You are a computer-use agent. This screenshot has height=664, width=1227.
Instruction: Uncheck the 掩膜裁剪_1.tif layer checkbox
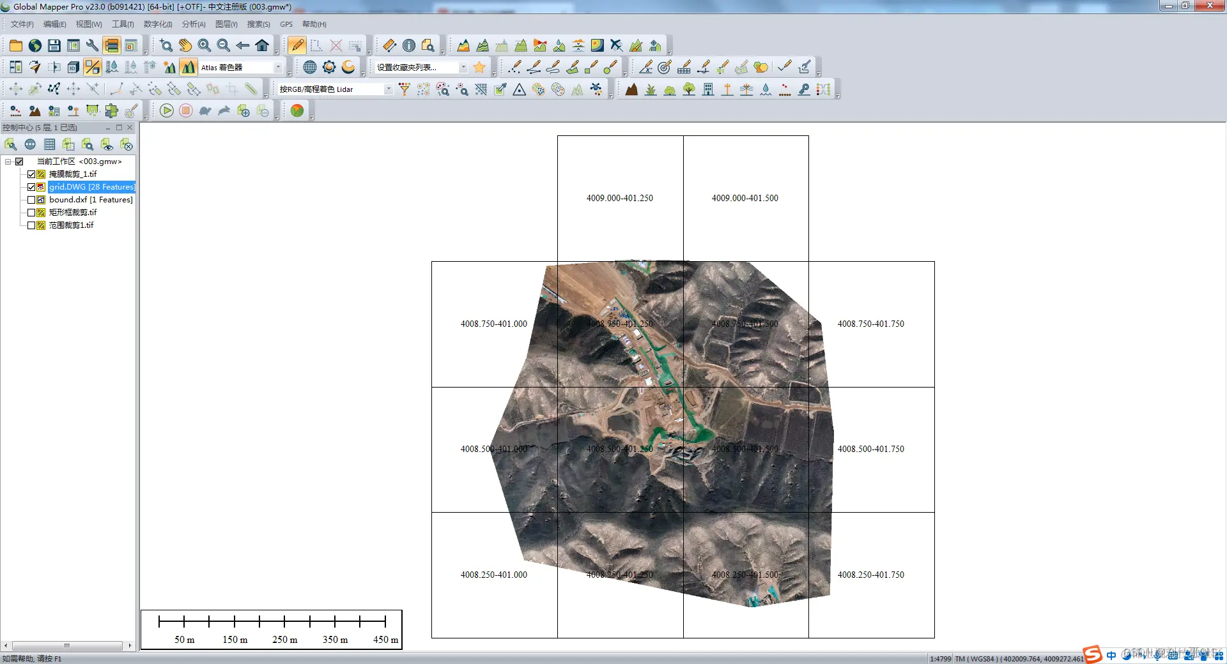point(31,174)
